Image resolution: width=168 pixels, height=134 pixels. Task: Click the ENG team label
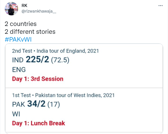(x=19, y=70)
